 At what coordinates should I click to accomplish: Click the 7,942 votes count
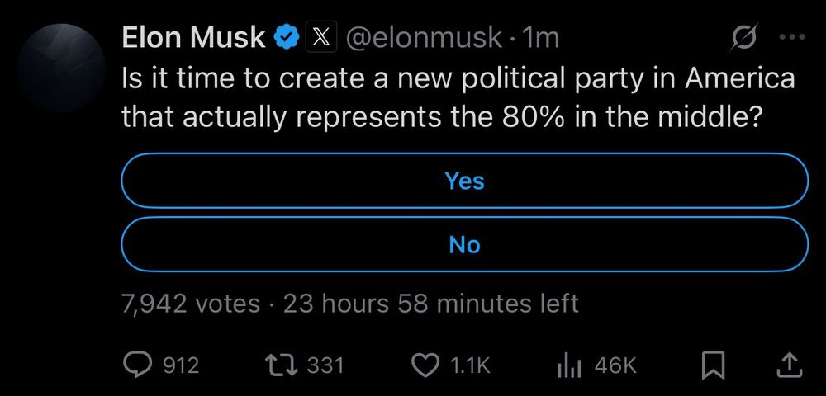[191, 304]
